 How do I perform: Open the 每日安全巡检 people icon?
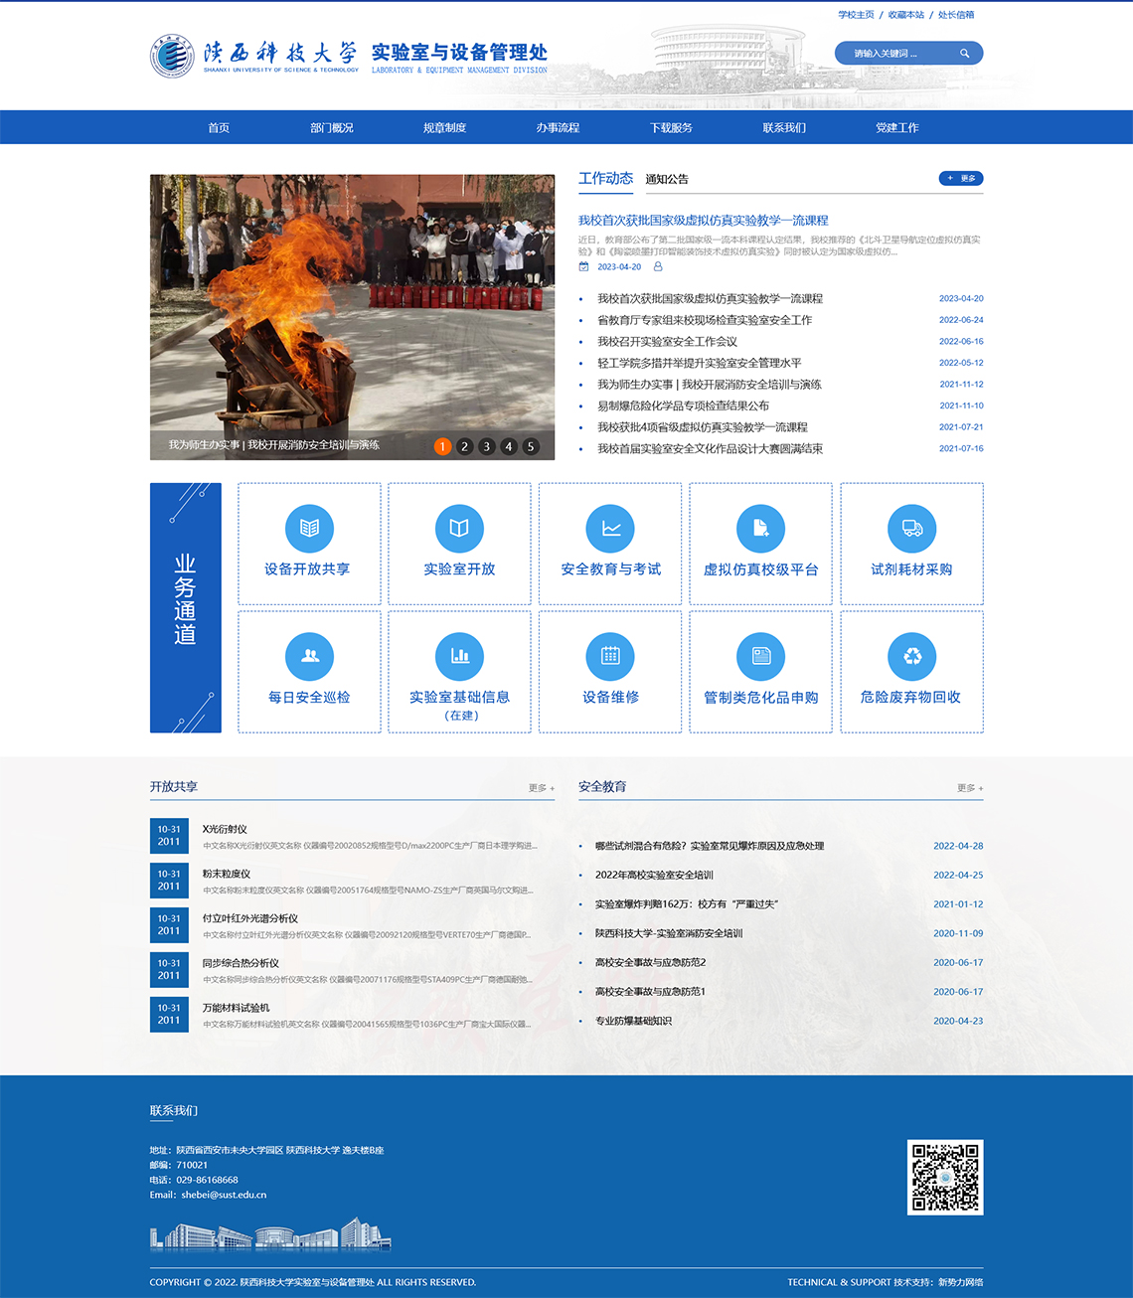[309, 656]
